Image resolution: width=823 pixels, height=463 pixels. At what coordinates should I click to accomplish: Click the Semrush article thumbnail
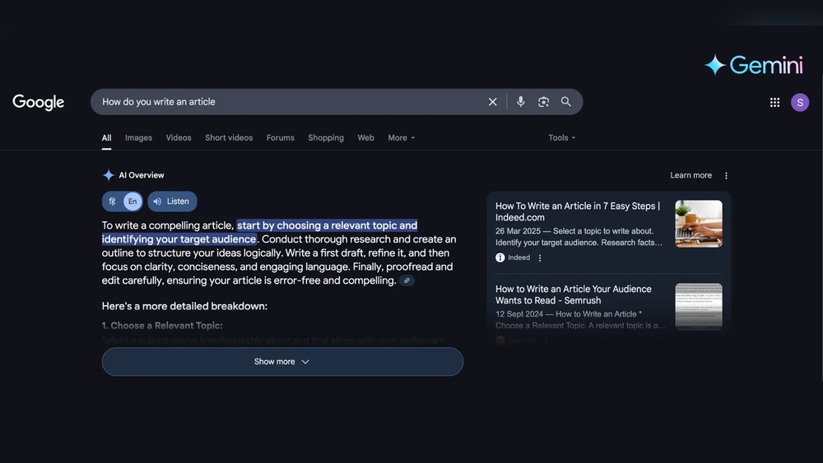[x=698, y=306]
